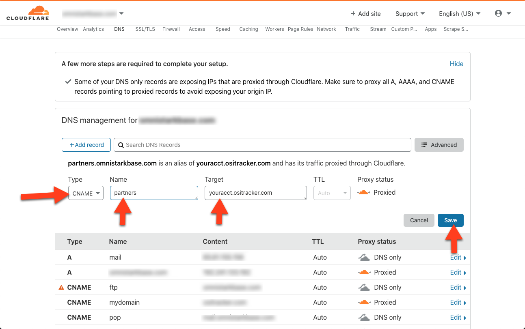Screen dimensions: 525x329
Task: Click the TTL column header in records table
Action: 318,241
